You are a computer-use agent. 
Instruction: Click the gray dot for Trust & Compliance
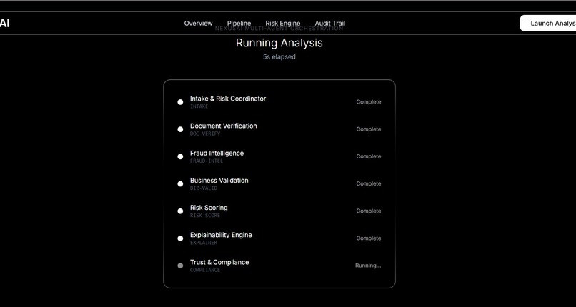(x=180, y=266)
